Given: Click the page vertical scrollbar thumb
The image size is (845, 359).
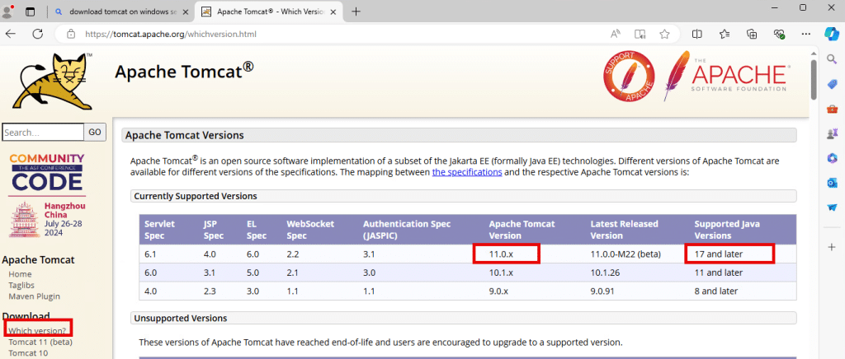Looking at the screenshot, I should point(813,79).
